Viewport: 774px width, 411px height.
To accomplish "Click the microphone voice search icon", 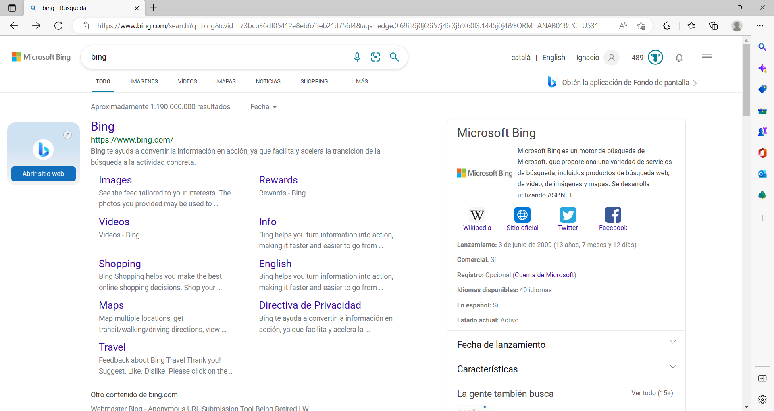I will click(357, 57).
